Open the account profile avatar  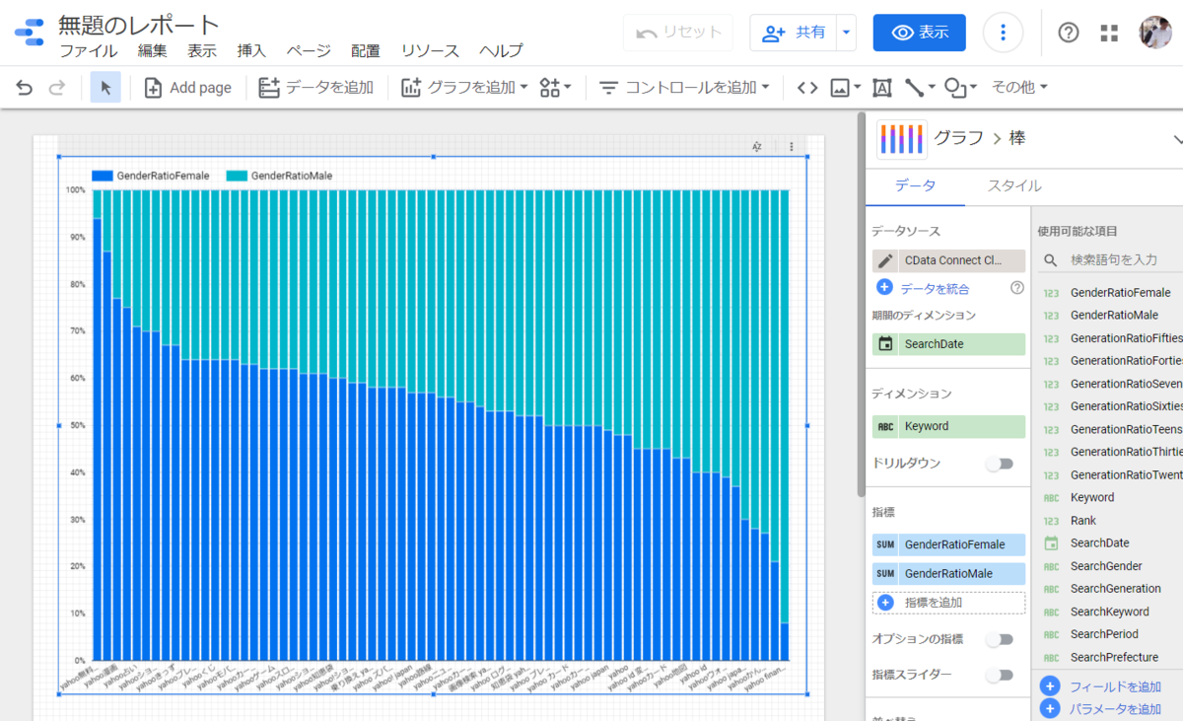pyautogui.click(x=1155, y=33)
